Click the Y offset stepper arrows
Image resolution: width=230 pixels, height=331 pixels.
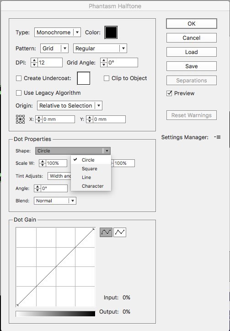pos(90,119)
